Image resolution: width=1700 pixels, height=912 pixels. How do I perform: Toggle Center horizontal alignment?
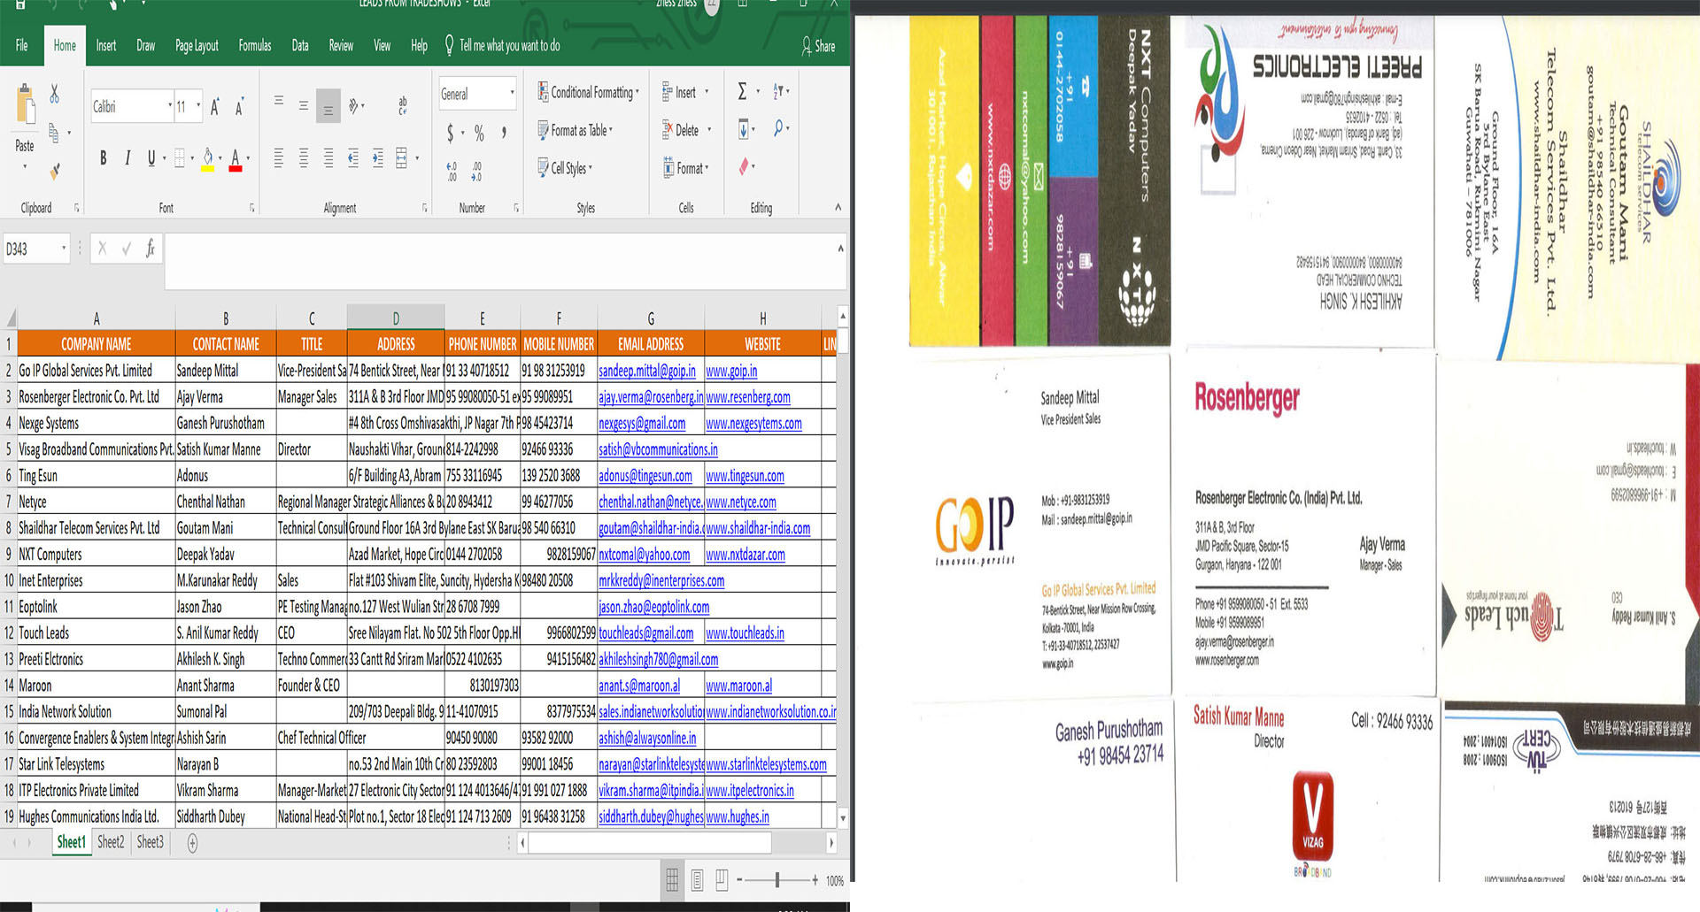(x=304, y=158)
